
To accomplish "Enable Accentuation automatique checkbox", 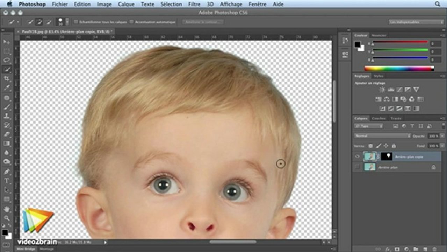I will point(131,22).
